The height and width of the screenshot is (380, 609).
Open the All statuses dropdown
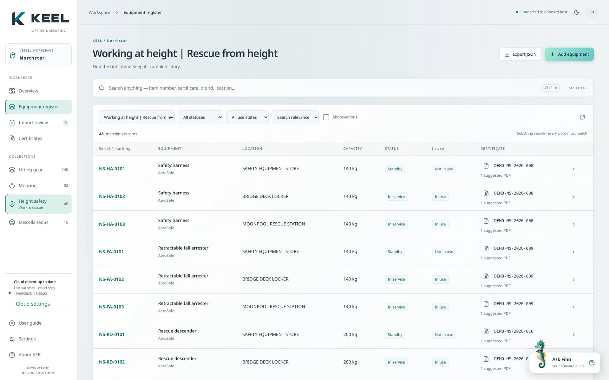coord(200,117)
